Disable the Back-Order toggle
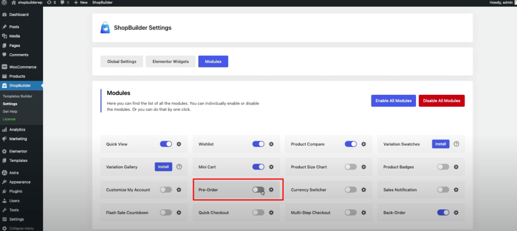 (x=443, y=212)
